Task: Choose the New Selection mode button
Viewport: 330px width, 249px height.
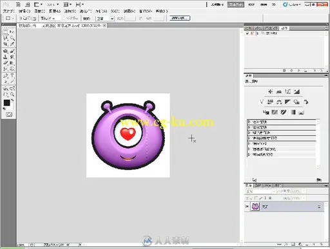Action: [x=21, y=19]
